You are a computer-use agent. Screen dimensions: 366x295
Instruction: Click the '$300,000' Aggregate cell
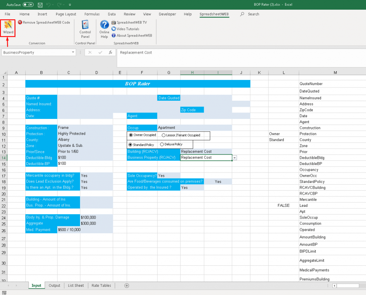coord(97,224)
